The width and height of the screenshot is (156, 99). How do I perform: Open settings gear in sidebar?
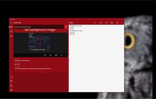(x=11, y=90)
